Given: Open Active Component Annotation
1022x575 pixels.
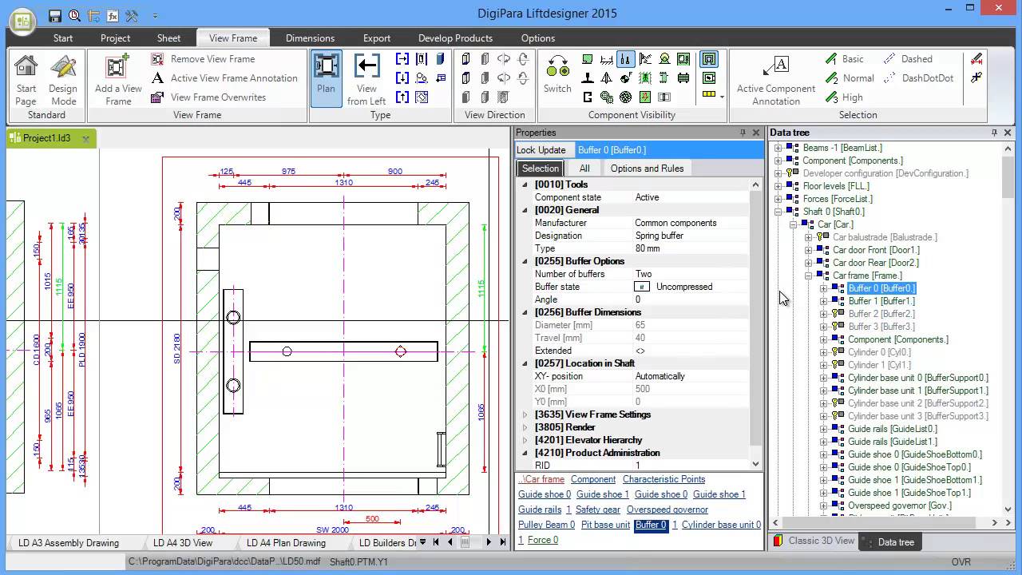Looking at the screenshot, I should [x=775, y=80].
